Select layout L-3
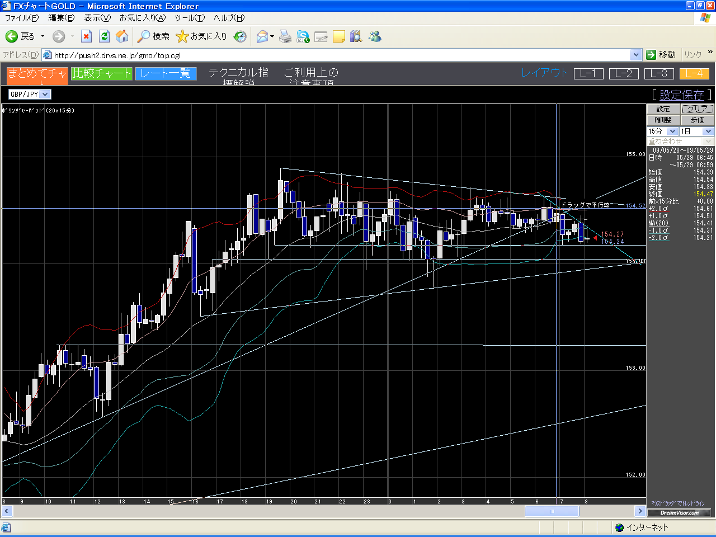 (x=659, y=73)
